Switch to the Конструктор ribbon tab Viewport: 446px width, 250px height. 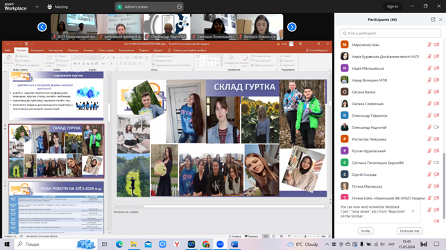pos(55,51)
